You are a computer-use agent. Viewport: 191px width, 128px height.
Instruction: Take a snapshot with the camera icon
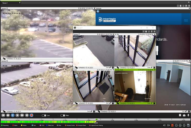[184, 115]
